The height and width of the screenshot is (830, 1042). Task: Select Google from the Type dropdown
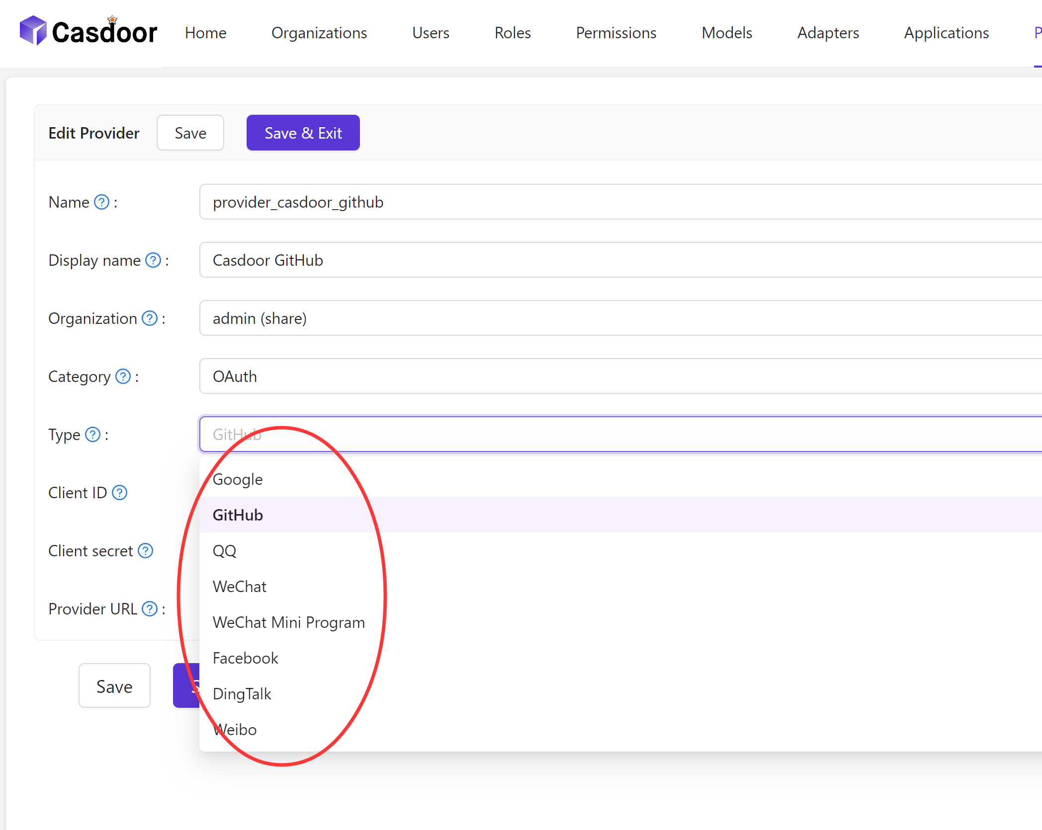click(x=238, y=479)
